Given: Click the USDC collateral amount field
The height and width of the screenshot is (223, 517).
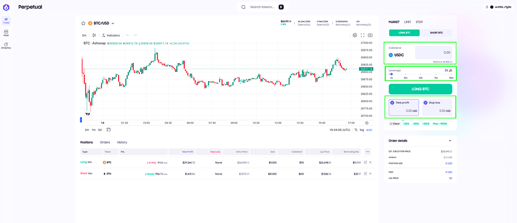Looking at the screenshot, I should pyautogui.click(x=434, y=53).
